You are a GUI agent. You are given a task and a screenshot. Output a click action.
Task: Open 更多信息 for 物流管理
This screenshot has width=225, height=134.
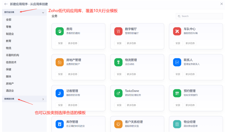tap(131, 74)
